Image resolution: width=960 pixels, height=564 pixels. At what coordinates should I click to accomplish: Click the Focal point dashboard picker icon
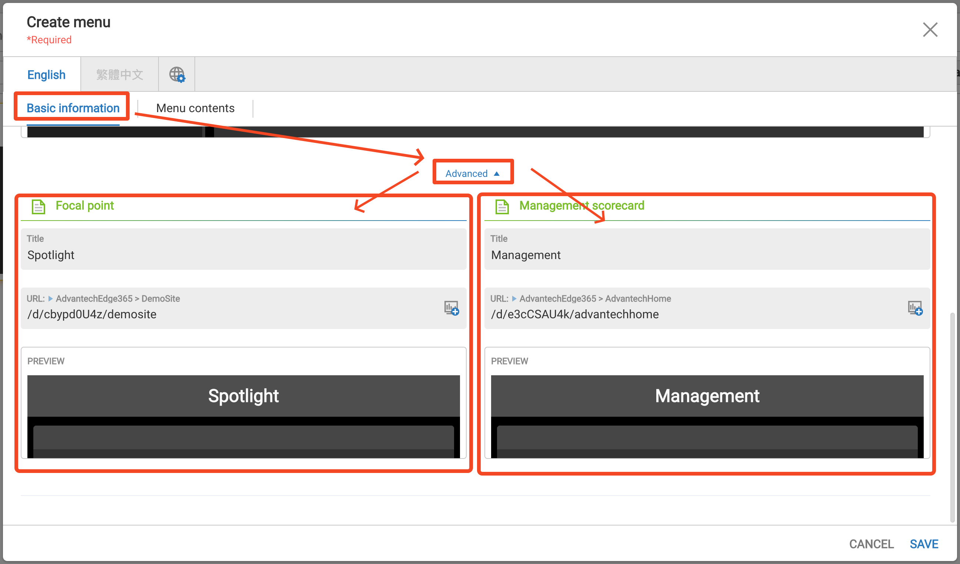click(x=451, y=308)
